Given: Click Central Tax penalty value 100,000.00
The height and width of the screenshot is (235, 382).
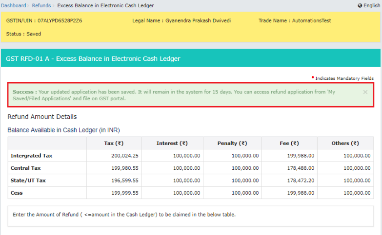Looking at the screenshot, I should (245, 168).
